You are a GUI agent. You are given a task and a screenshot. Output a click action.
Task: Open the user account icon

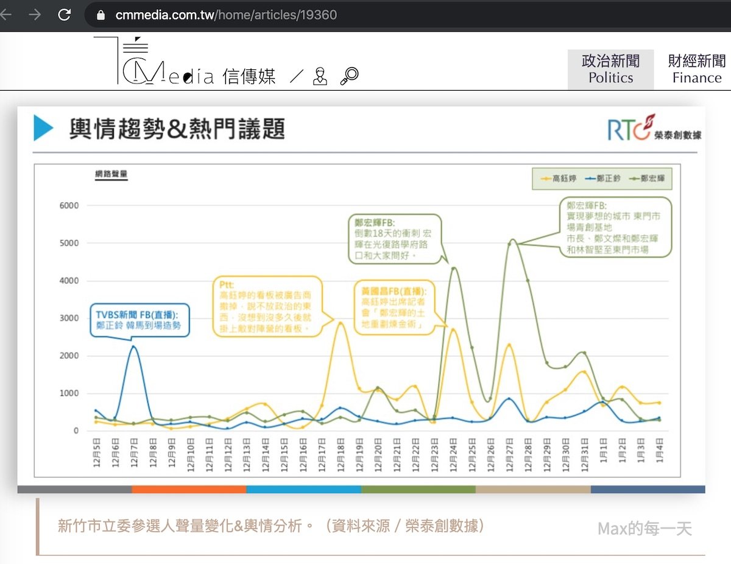(x=320, y=76)
